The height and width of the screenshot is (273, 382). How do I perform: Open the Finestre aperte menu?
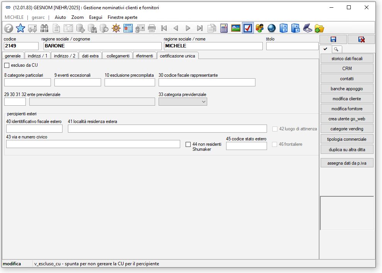coord(123,17)
